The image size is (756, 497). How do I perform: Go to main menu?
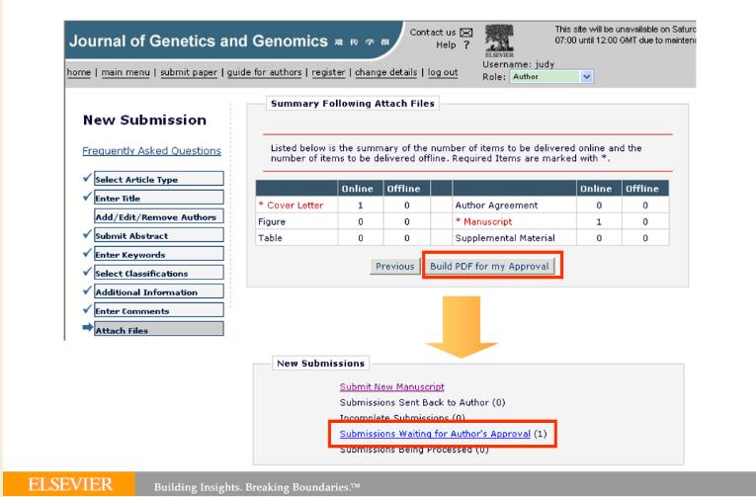126,72
